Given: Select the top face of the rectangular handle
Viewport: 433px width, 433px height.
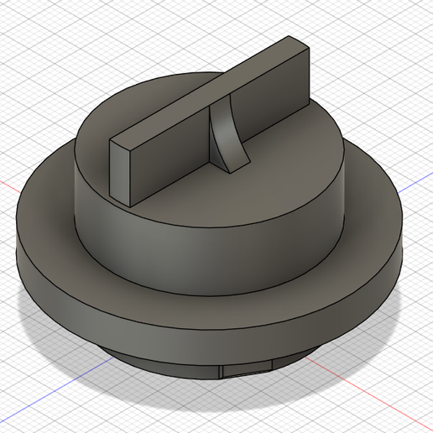Looking at the screenshot, I should pyautogui.click(x=210, y=89).
